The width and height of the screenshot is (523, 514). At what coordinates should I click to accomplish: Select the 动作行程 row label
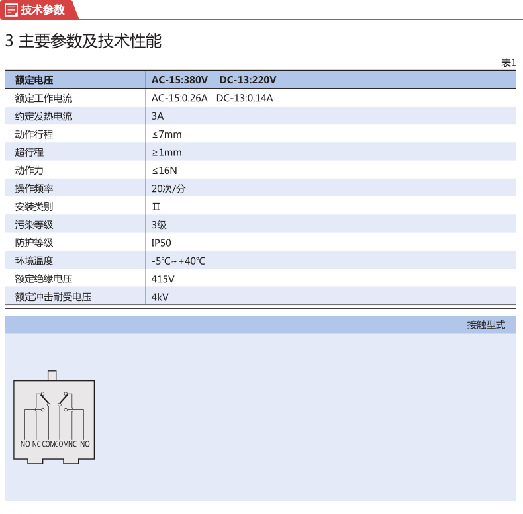(x=34, y=134)
